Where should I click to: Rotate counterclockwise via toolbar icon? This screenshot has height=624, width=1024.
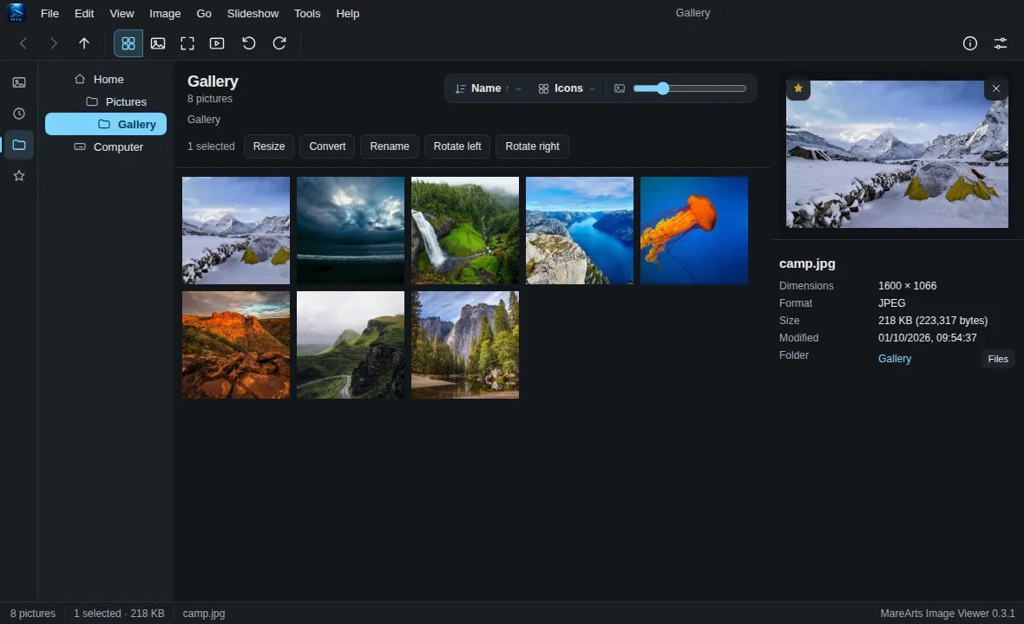(249, 43)
